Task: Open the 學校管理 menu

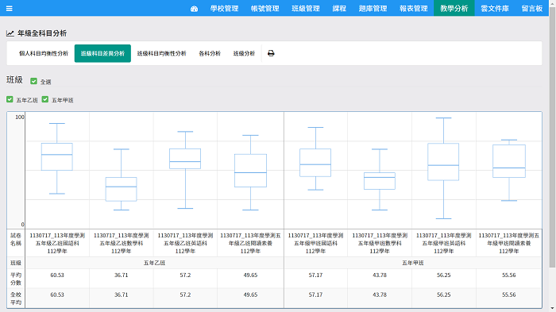Action: pyautogui.click(x=225, y=9)
